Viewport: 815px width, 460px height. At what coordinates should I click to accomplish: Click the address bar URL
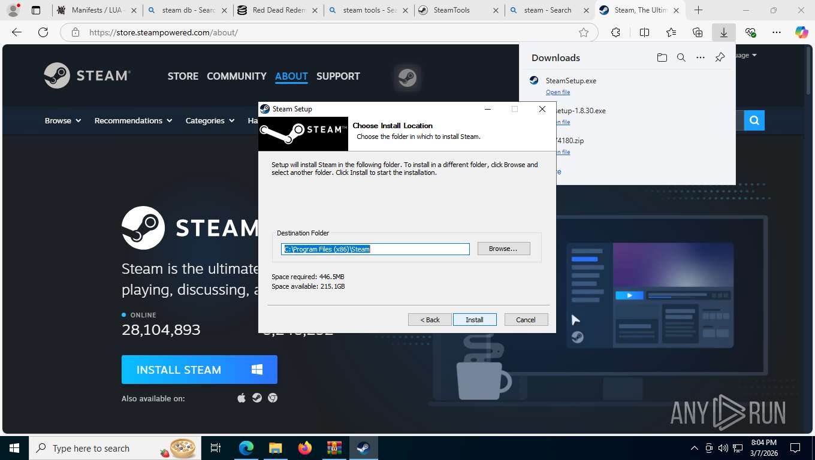tap(164, 32)
